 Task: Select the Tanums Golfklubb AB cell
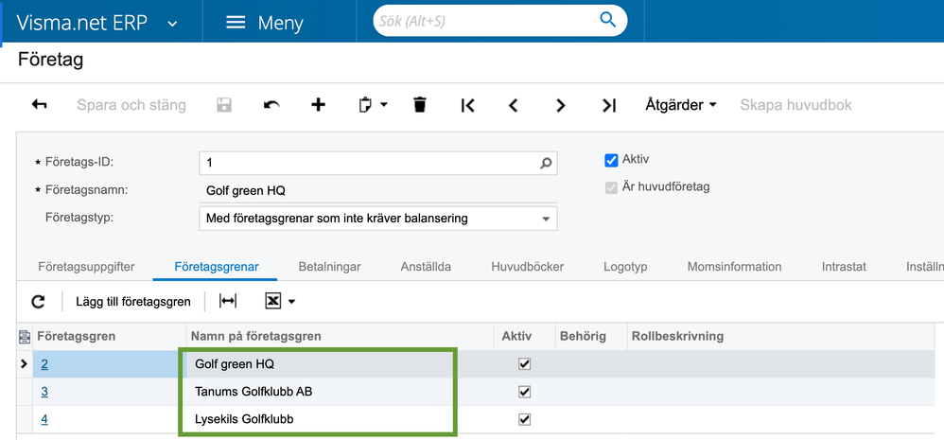point(340,392)
